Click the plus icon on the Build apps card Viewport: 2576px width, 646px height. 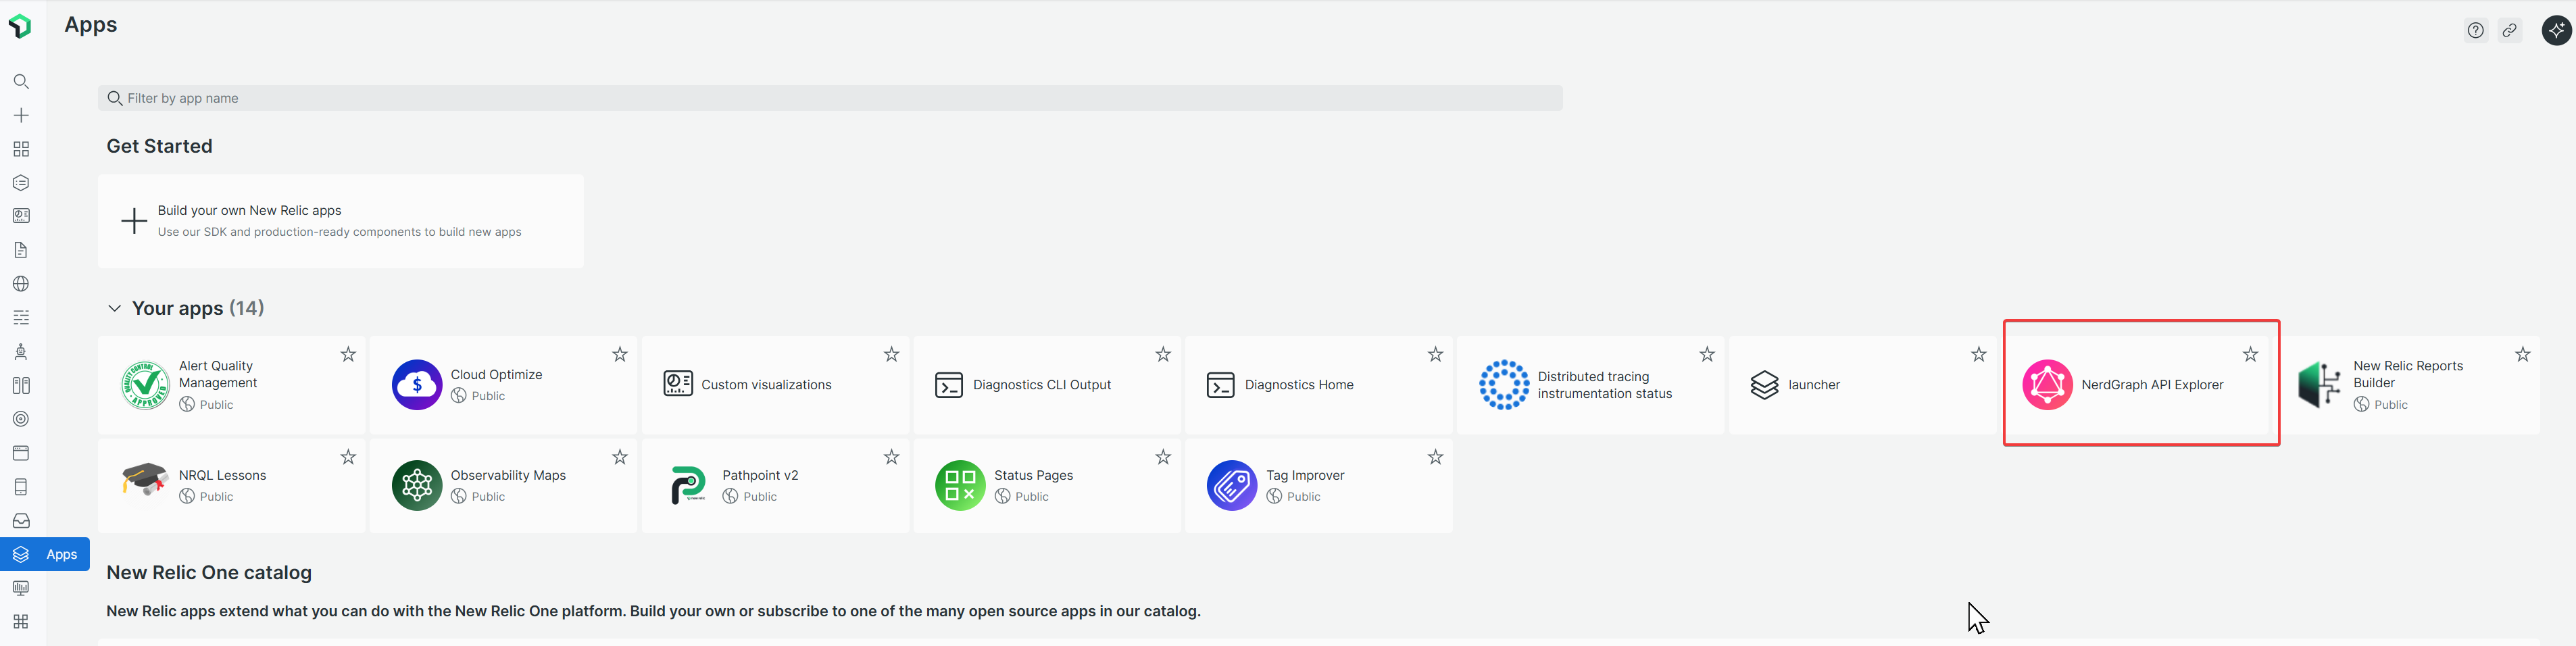134,221
